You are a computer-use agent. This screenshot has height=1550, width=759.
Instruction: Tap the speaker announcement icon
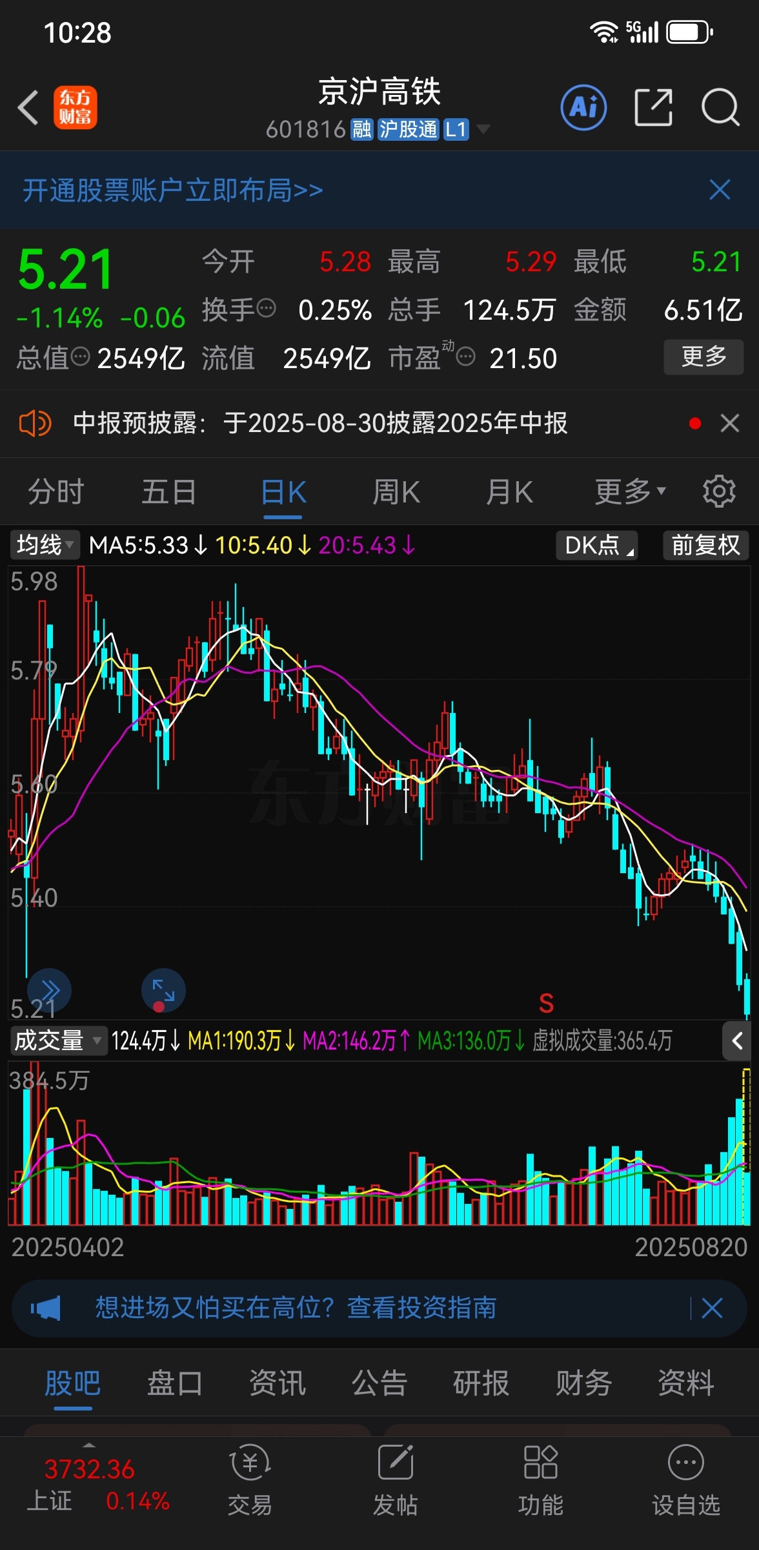tap(35, 424)
